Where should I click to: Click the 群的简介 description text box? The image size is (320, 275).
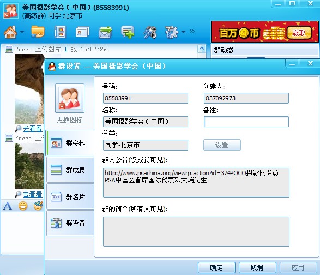196,231
